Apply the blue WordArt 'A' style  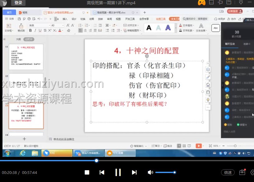[x=167, y=27]
